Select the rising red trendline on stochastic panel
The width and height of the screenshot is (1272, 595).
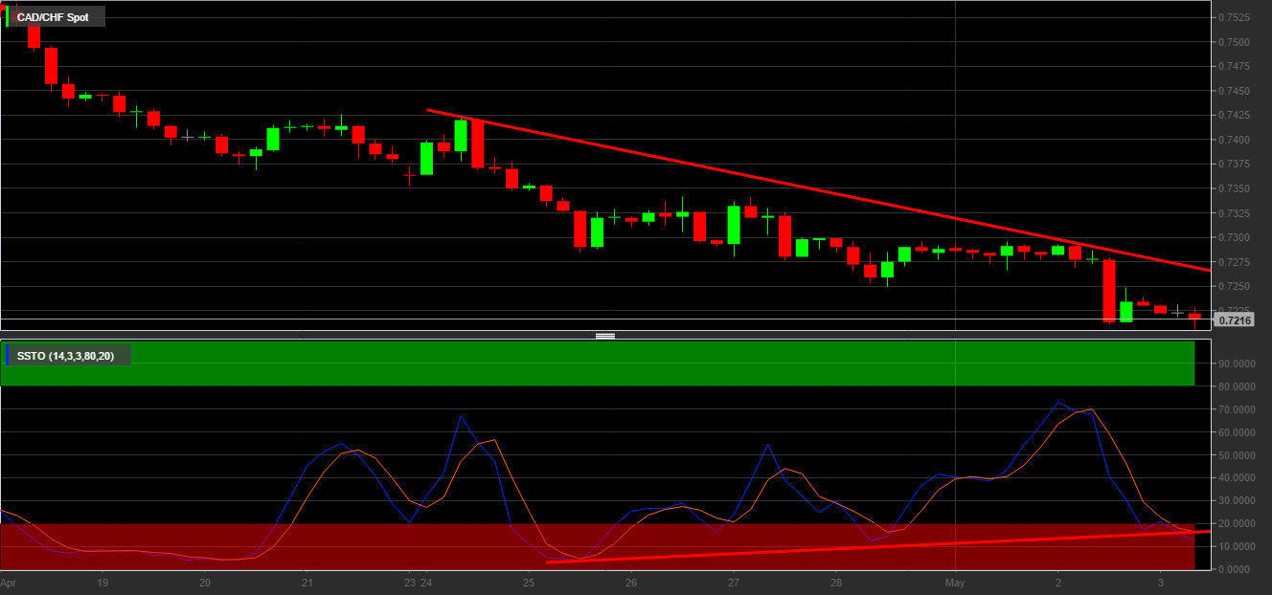tap(862, 547)
